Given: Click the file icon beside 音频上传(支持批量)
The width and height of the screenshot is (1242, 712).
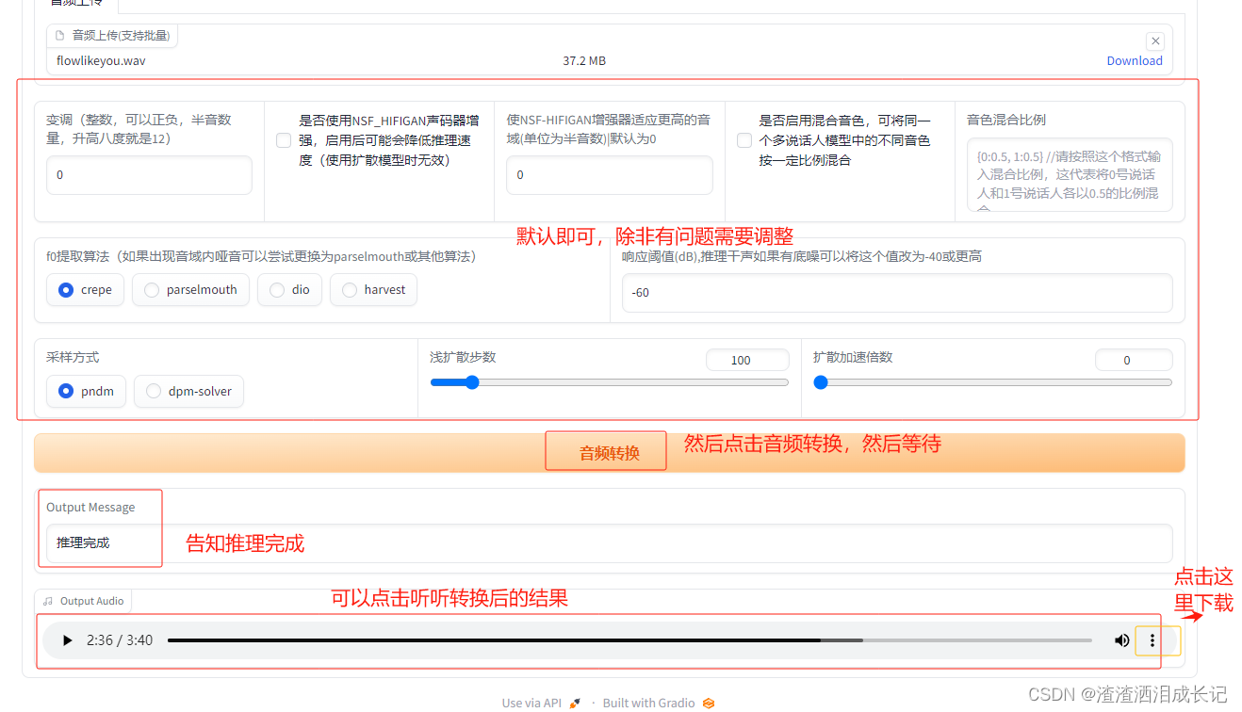Looking at the screenshot, I should click(57, 35).
